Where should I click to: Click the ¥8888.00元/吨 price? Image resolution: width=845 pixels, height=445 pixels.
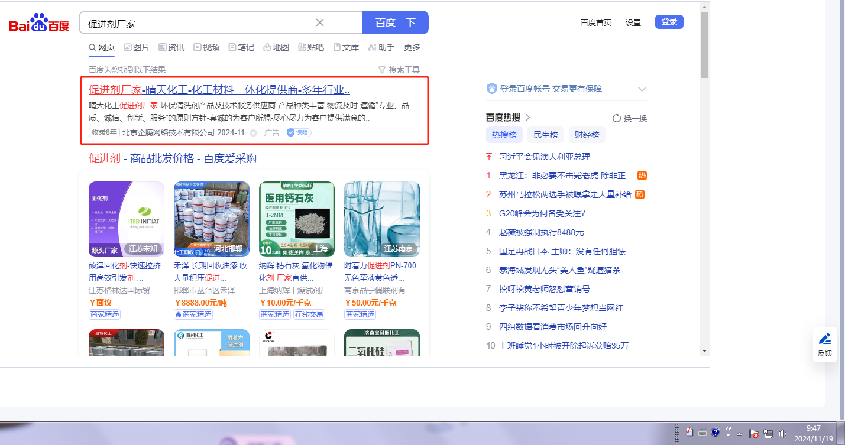pyautogui.click(x=200, y=303)
